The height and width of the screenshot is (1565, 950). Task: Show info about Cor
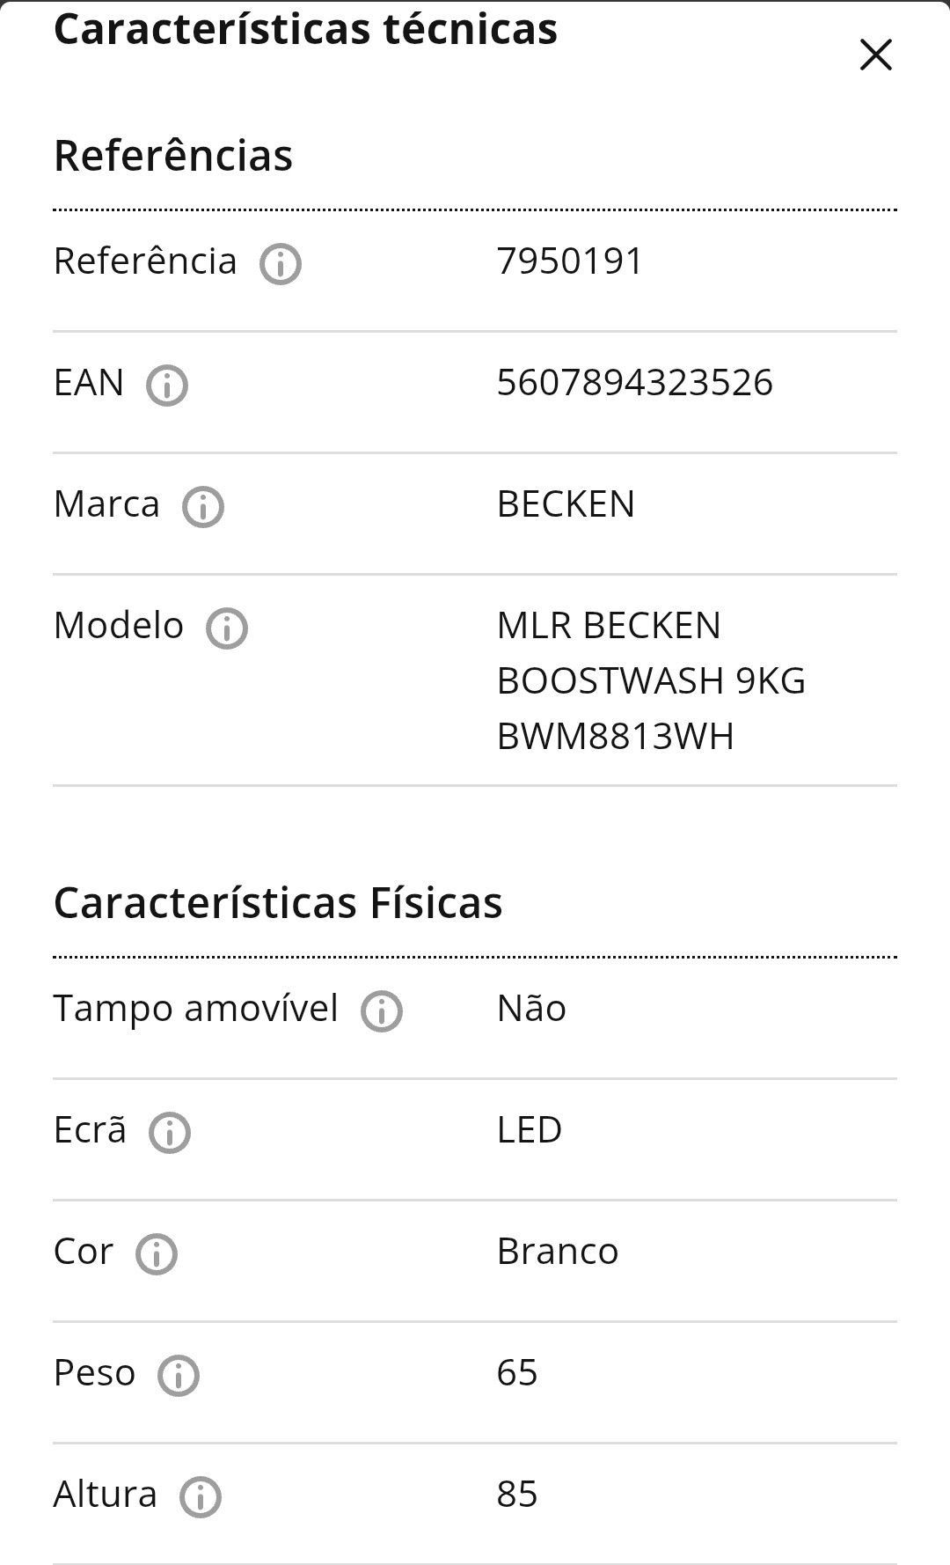[x=157, y=1253]
